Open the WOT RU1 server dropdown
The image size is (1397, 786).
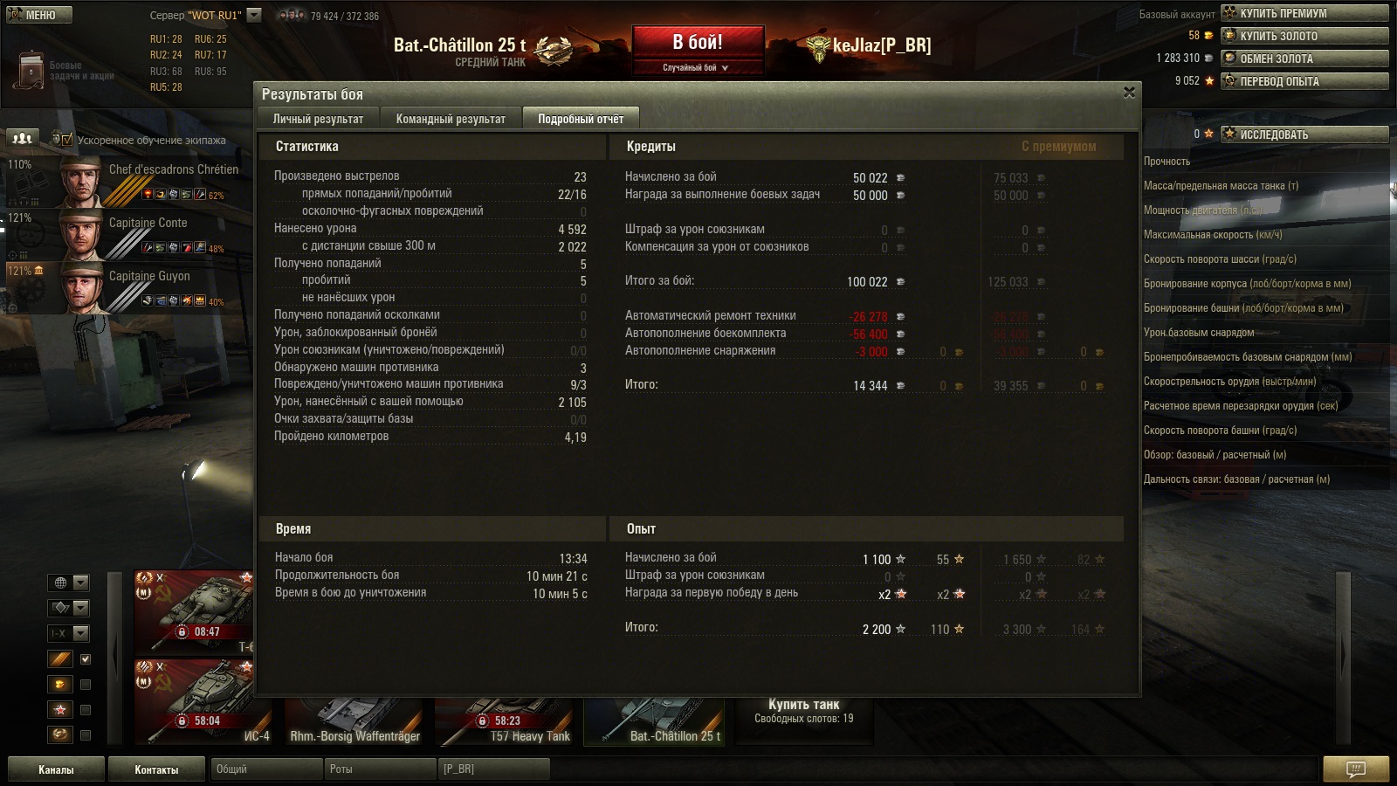click(x=254, y=15)
